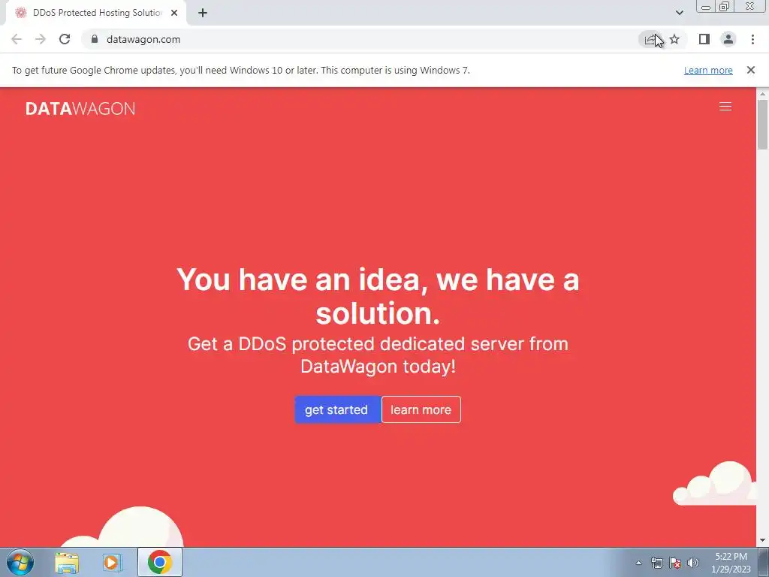The image size is (769, 577).
Task: Open the Windows Start menu
Action: [20, 562]
